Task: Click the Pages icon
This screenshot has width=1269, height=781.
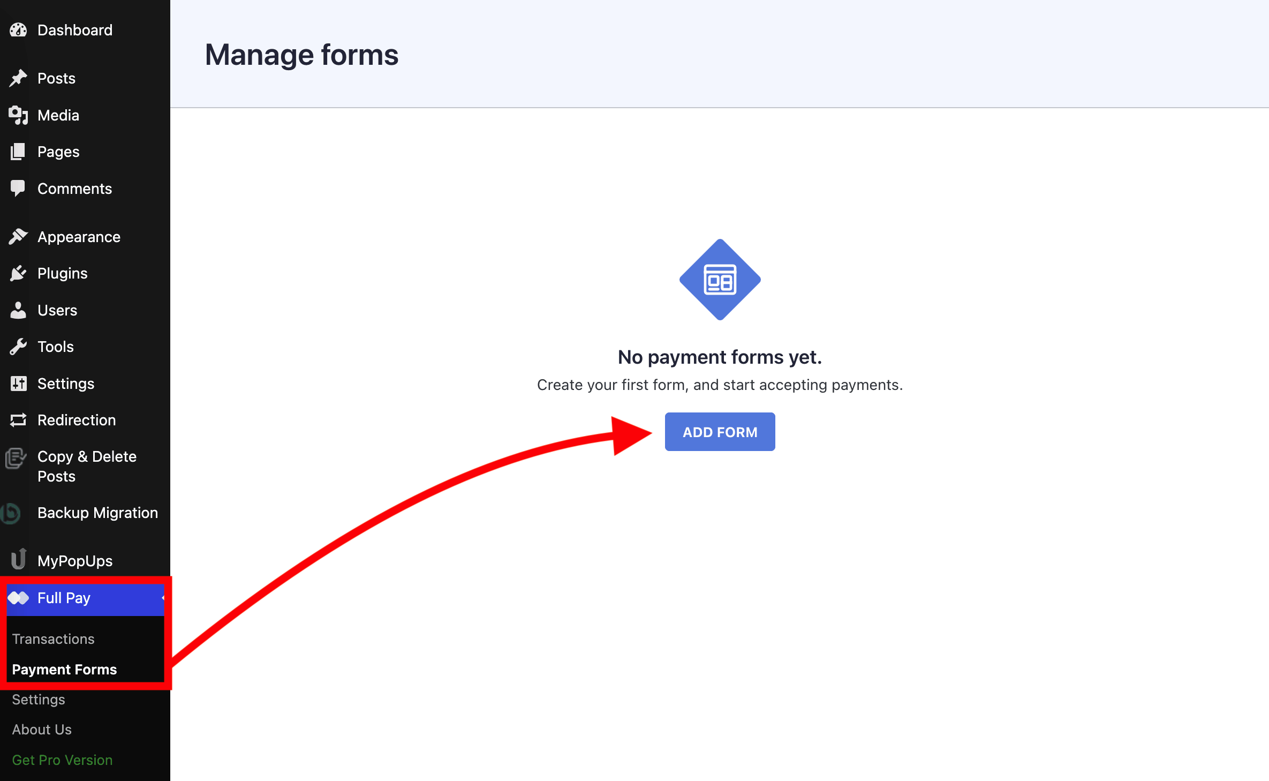Action: click(x=18, y=152)
